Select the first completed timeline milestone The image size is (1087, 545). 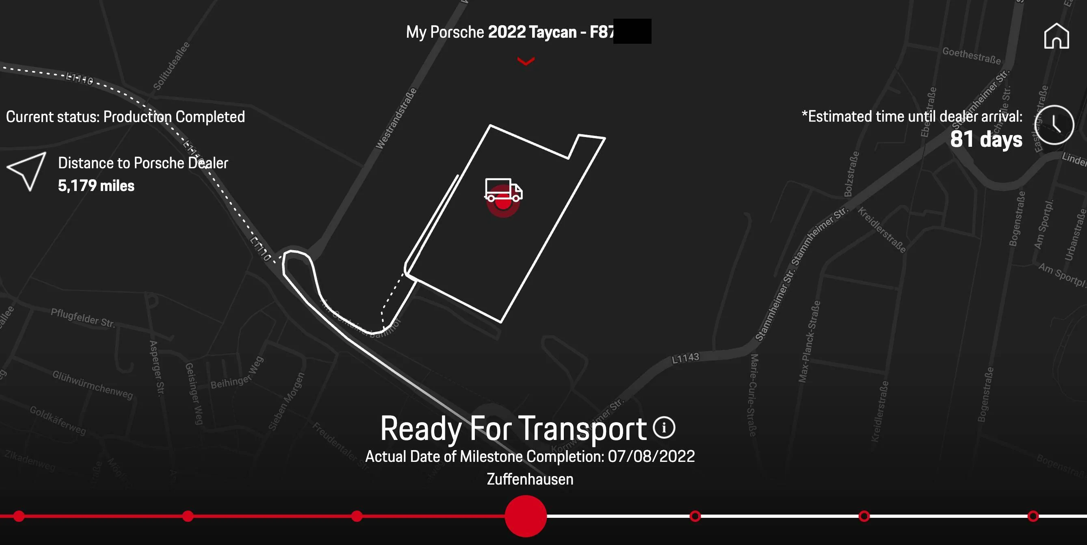(x=19, y=516)
